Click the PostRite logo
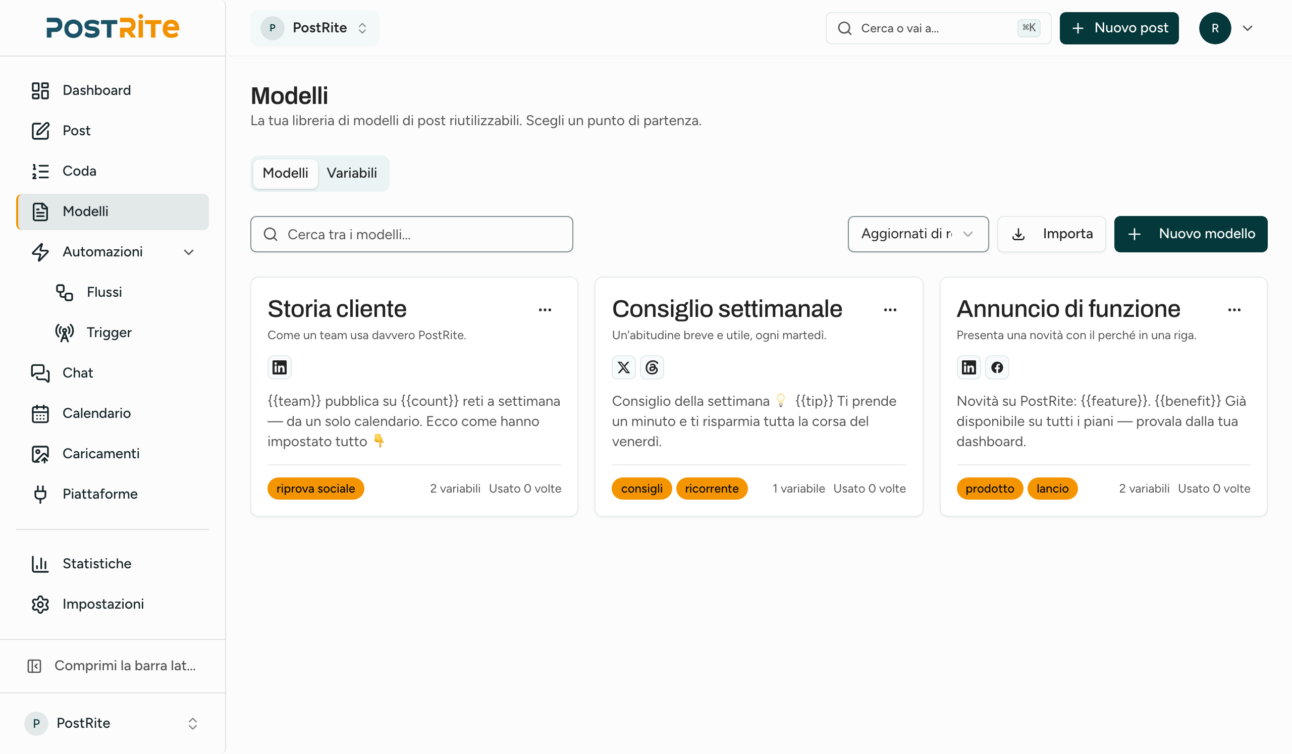The width and height of the screenshot is (1292, 754). 112,28
